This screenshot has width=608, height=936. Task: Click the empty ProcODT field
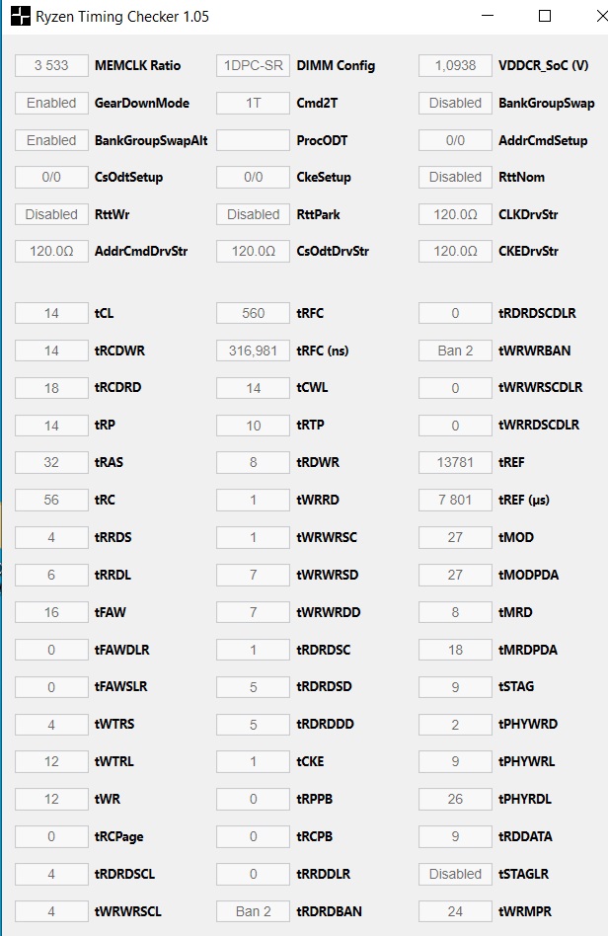pyautogui.click(x=253, y=140)
